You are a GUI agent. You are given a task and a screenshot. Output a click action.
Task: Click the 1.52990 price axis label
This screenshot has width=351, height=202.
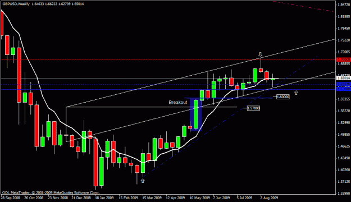344,123
